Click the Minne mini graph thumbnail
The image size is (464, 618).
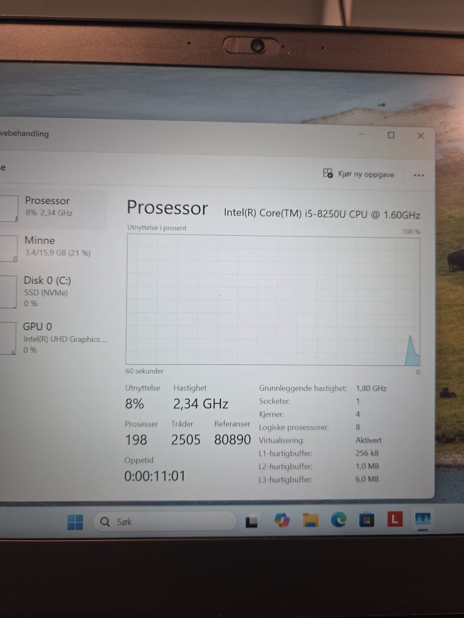point(9,248)
